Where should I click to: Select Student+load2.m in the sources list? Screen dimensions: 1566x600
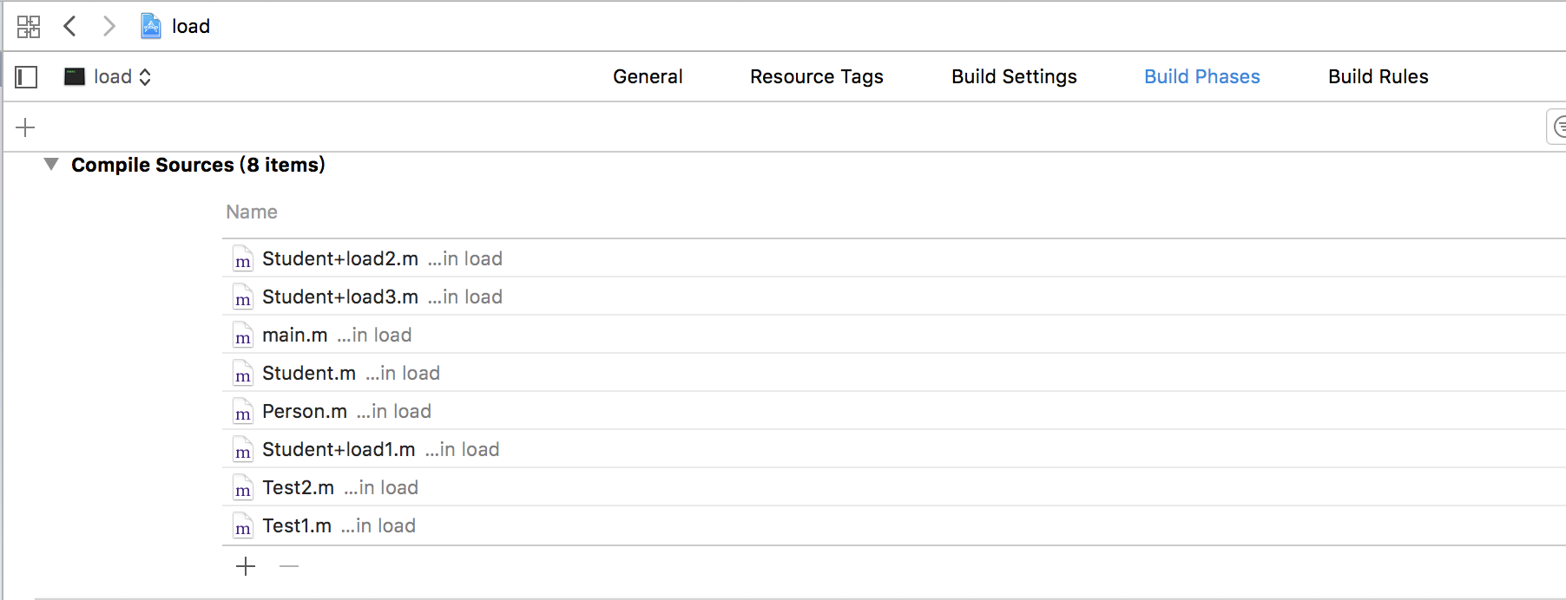point(340,258)
